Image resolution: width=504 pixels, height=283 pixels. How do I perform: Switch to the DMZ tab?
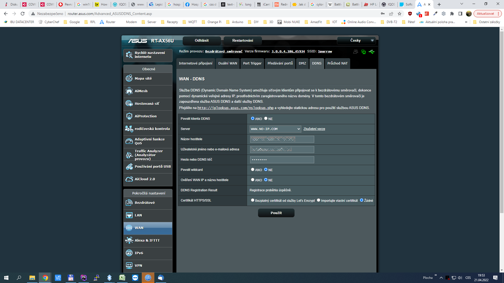(302, 63)
